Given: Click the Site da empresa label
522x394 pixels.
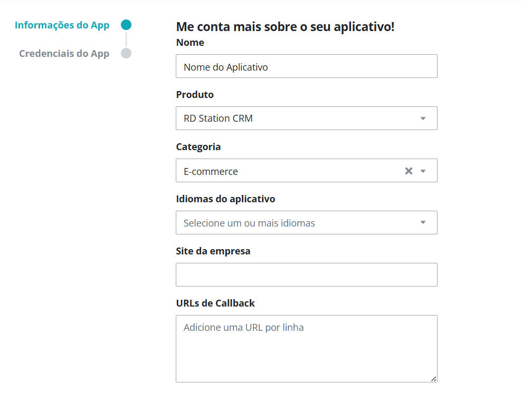Looking at the screenshot, I should click(213, 251).
